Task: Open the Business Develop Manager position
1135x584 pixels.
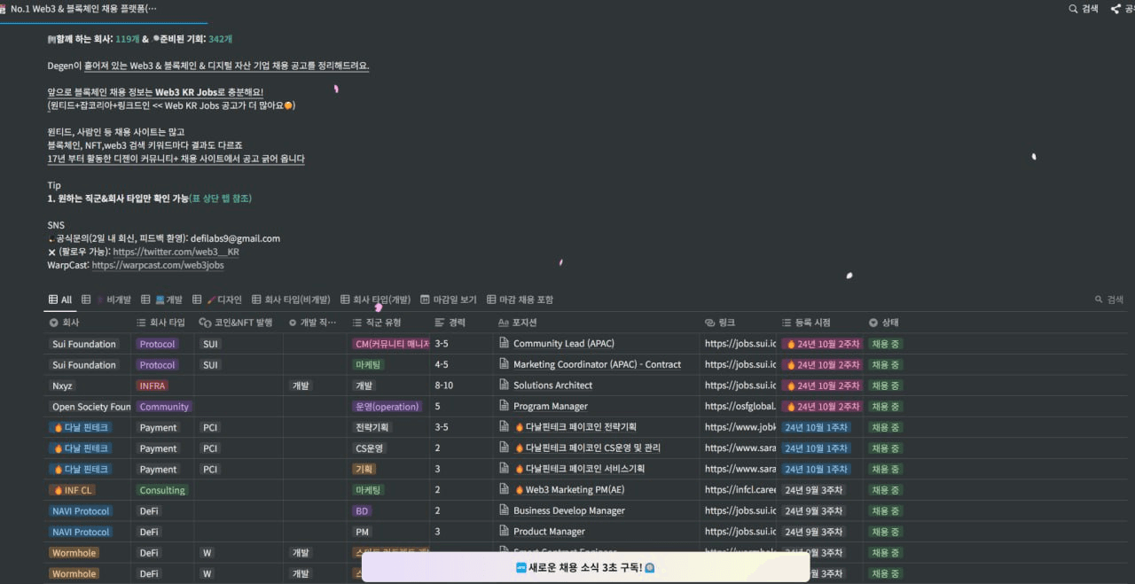Action: 569,511
